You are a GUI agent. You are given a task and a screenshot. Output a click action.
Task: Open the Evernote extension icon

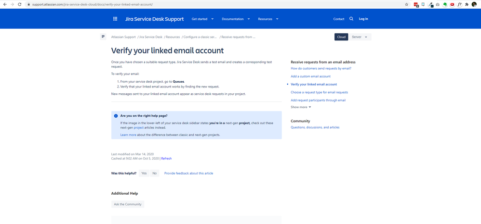tap(445, 4)
